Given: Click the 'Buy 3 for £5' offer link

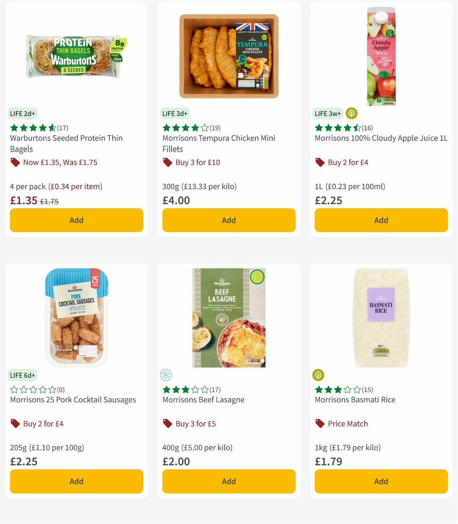Looking at the screenshot, I should tap(194, 423).
